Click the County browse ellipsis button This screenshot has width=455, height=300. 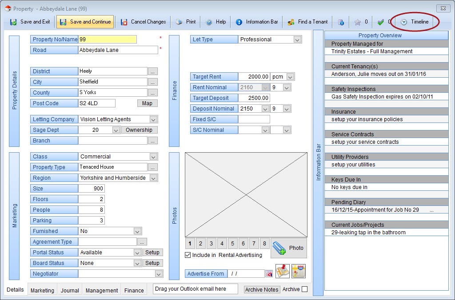click(153, 93)
